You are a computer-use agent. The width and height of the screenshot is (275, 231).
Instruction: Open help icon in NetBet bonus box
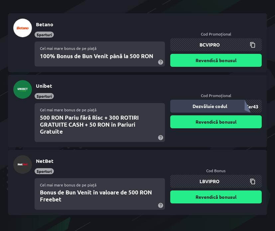pyautogui.click(x=161, y=205)
